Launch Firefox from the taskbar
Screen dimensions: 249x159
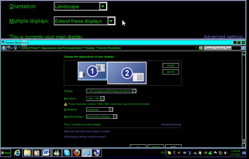[x=76, y=153]
